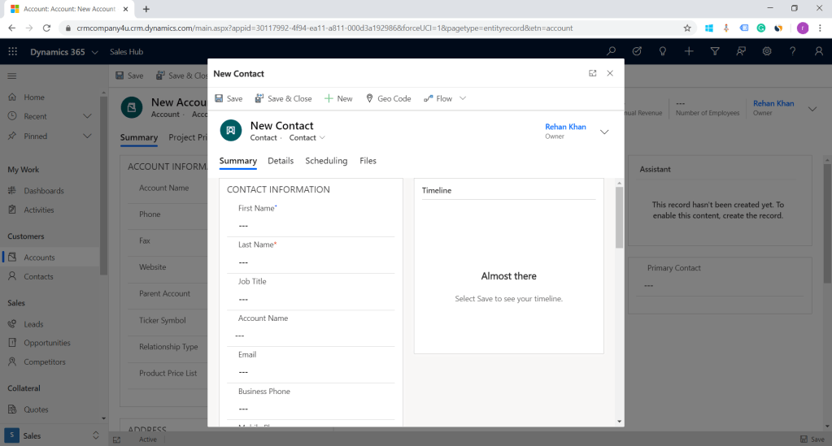Image resolution: width=832 pixels, height=446 pixels.
Task: Switch to the Details tab
Action: tap(281, 161)
